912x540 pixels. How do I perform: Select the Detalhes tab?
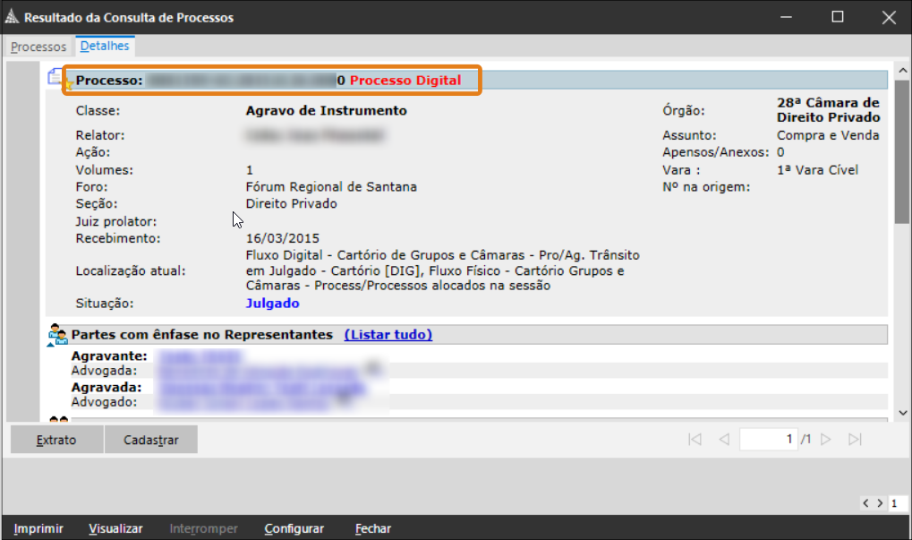tap(105, 46)
